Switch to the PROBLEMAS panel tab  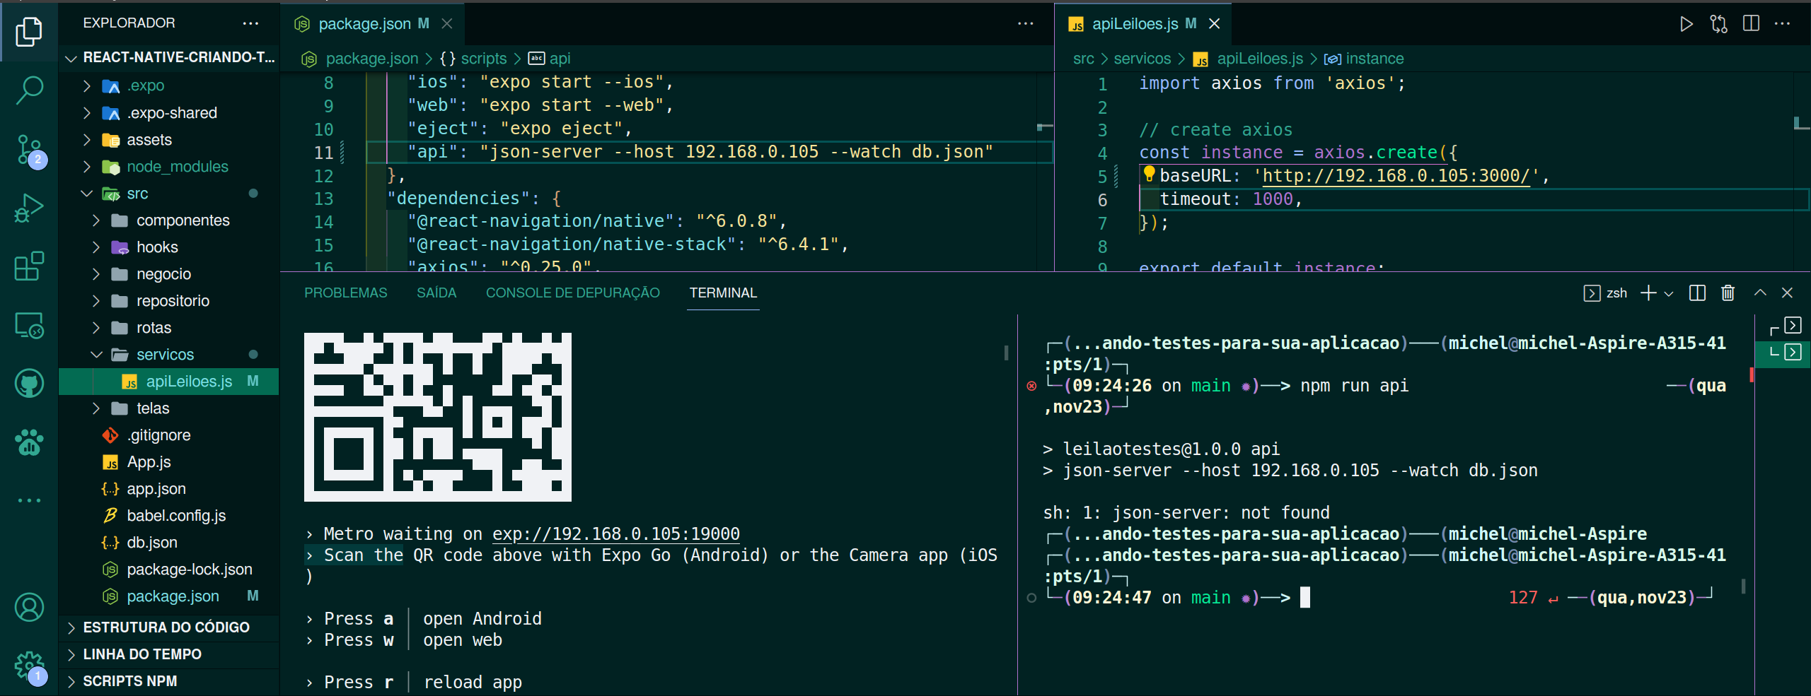click(345, 293)
